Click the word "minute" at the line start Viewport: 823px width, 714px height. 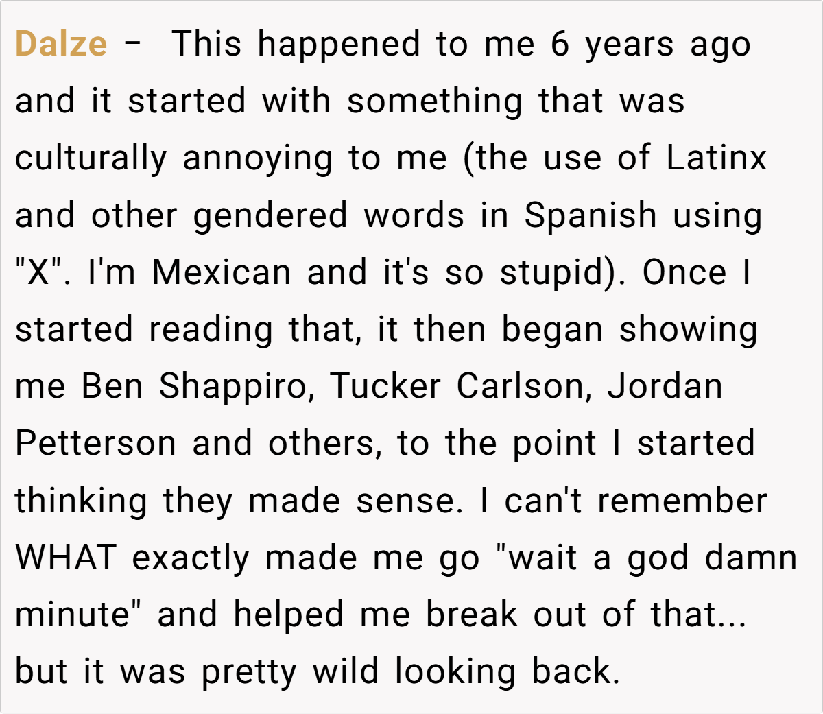[71, 614]
